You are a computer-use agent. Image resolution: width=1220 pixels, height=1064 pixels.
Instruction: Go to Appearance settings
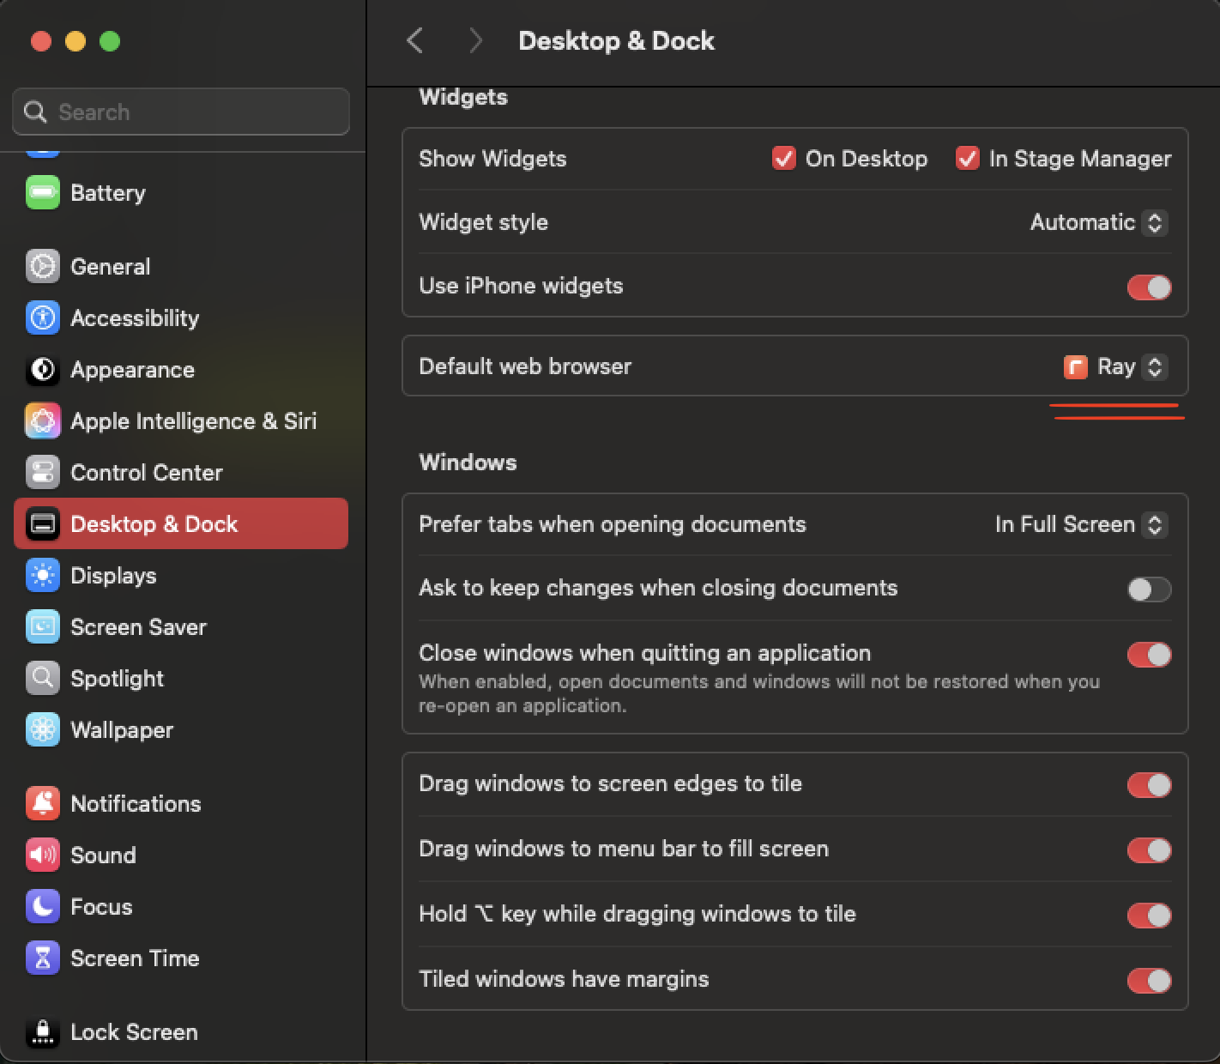(x=181, y=370)
